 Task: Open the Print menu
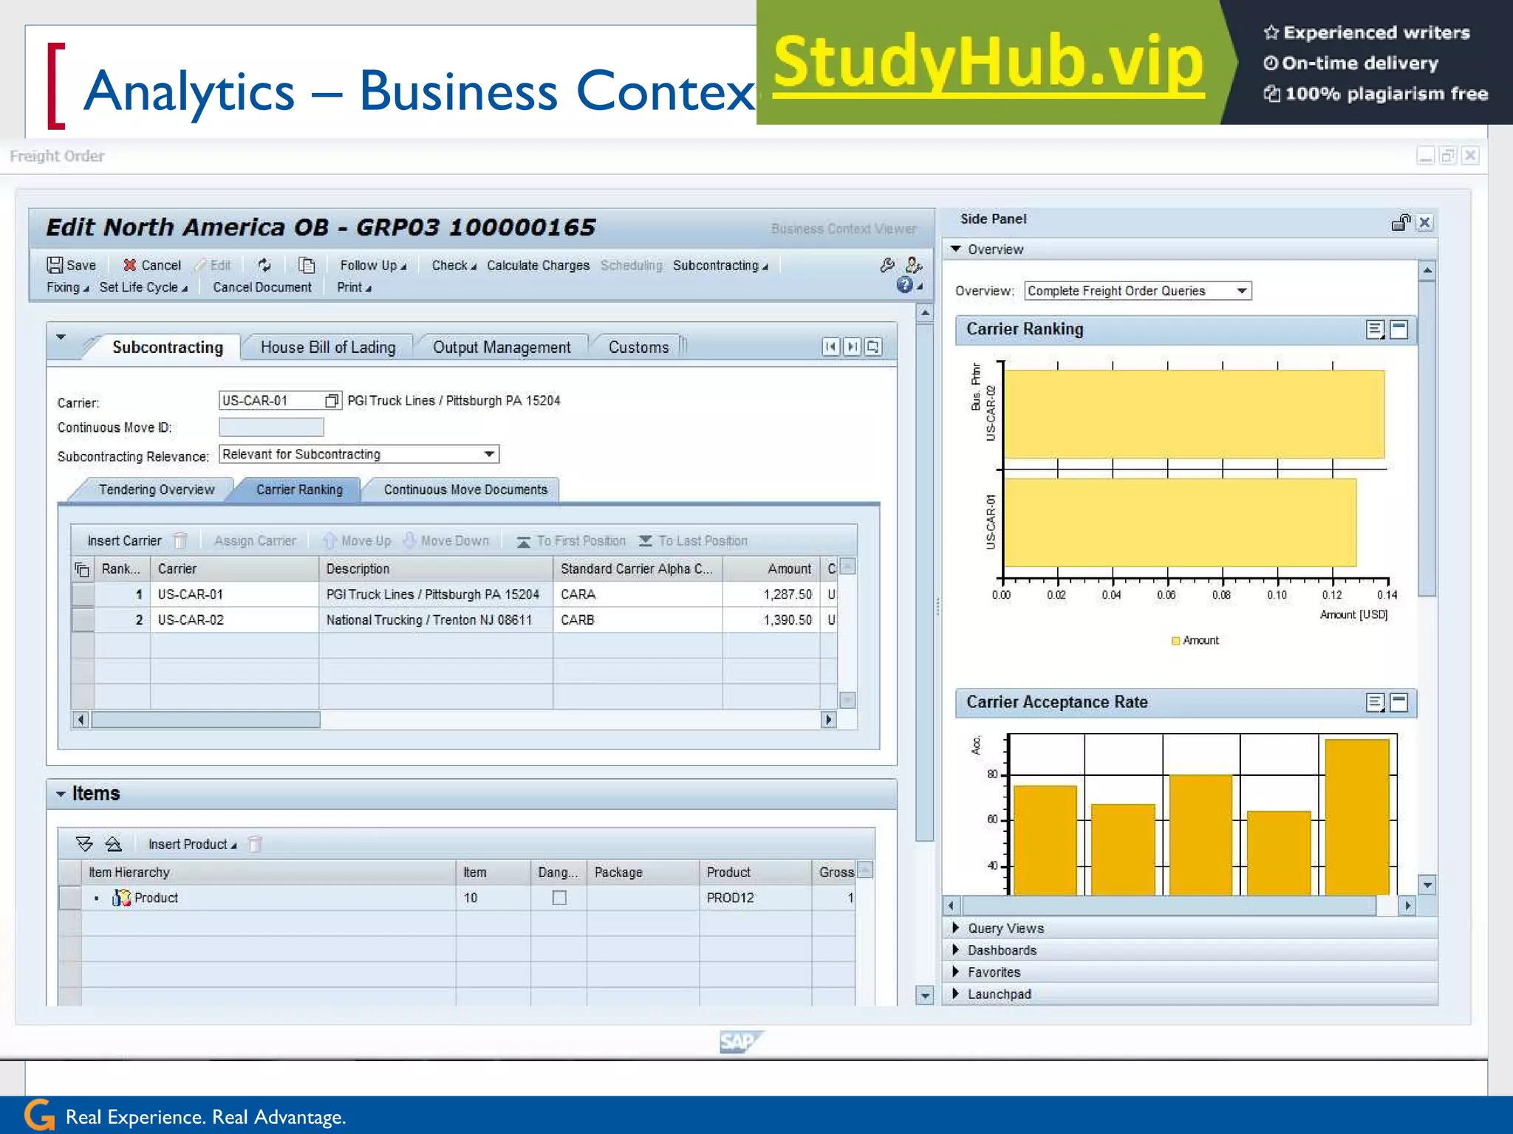click(x=354, y=287)
